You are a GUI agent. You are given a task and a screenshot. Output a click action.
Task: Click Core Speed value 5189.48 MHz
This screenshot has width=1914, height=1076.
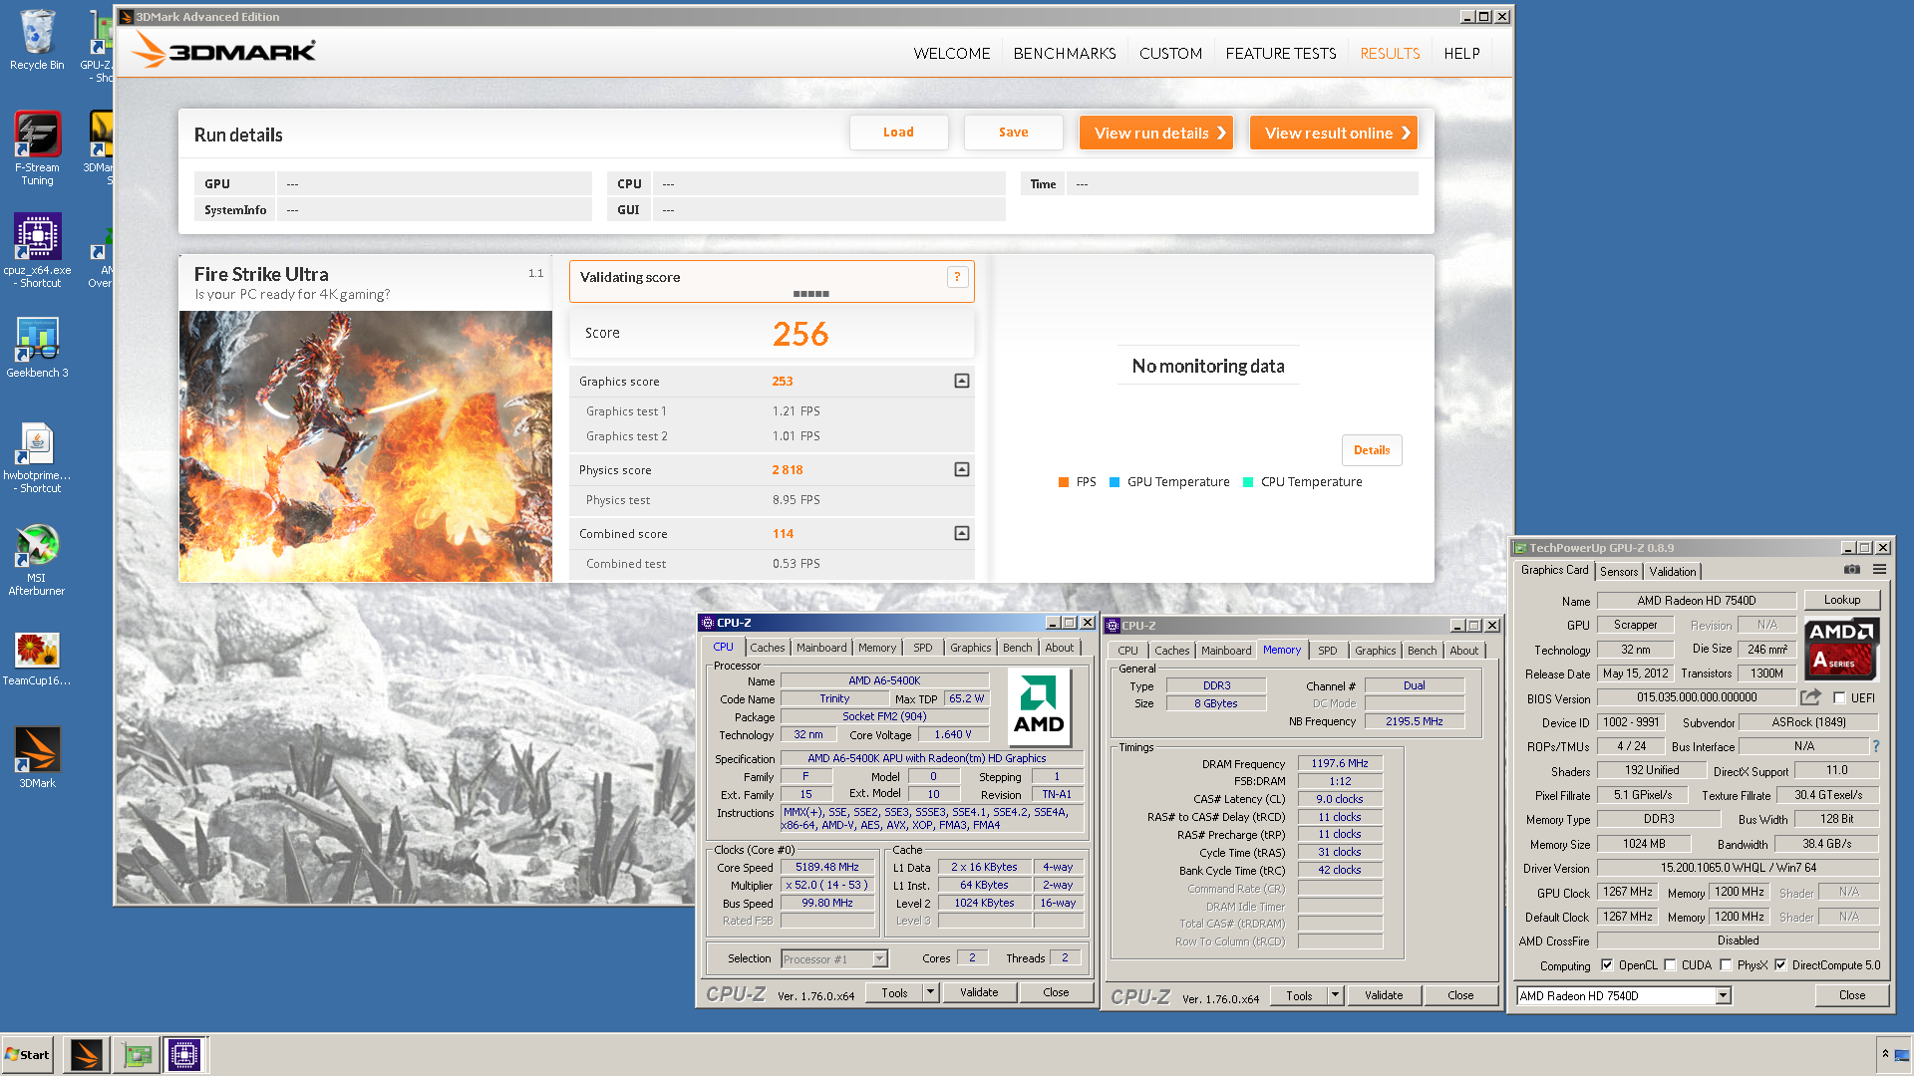827,867
